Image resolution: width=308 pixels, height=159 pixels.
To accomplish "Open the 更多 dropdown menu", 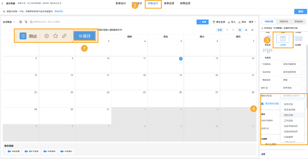I will click(x=252, y=22).
